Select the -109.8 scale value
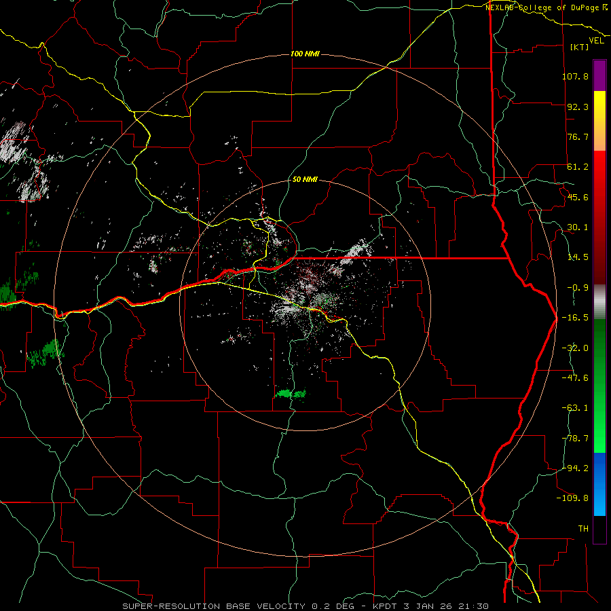This screenshot has height=611, width=611. pos(572,498)
